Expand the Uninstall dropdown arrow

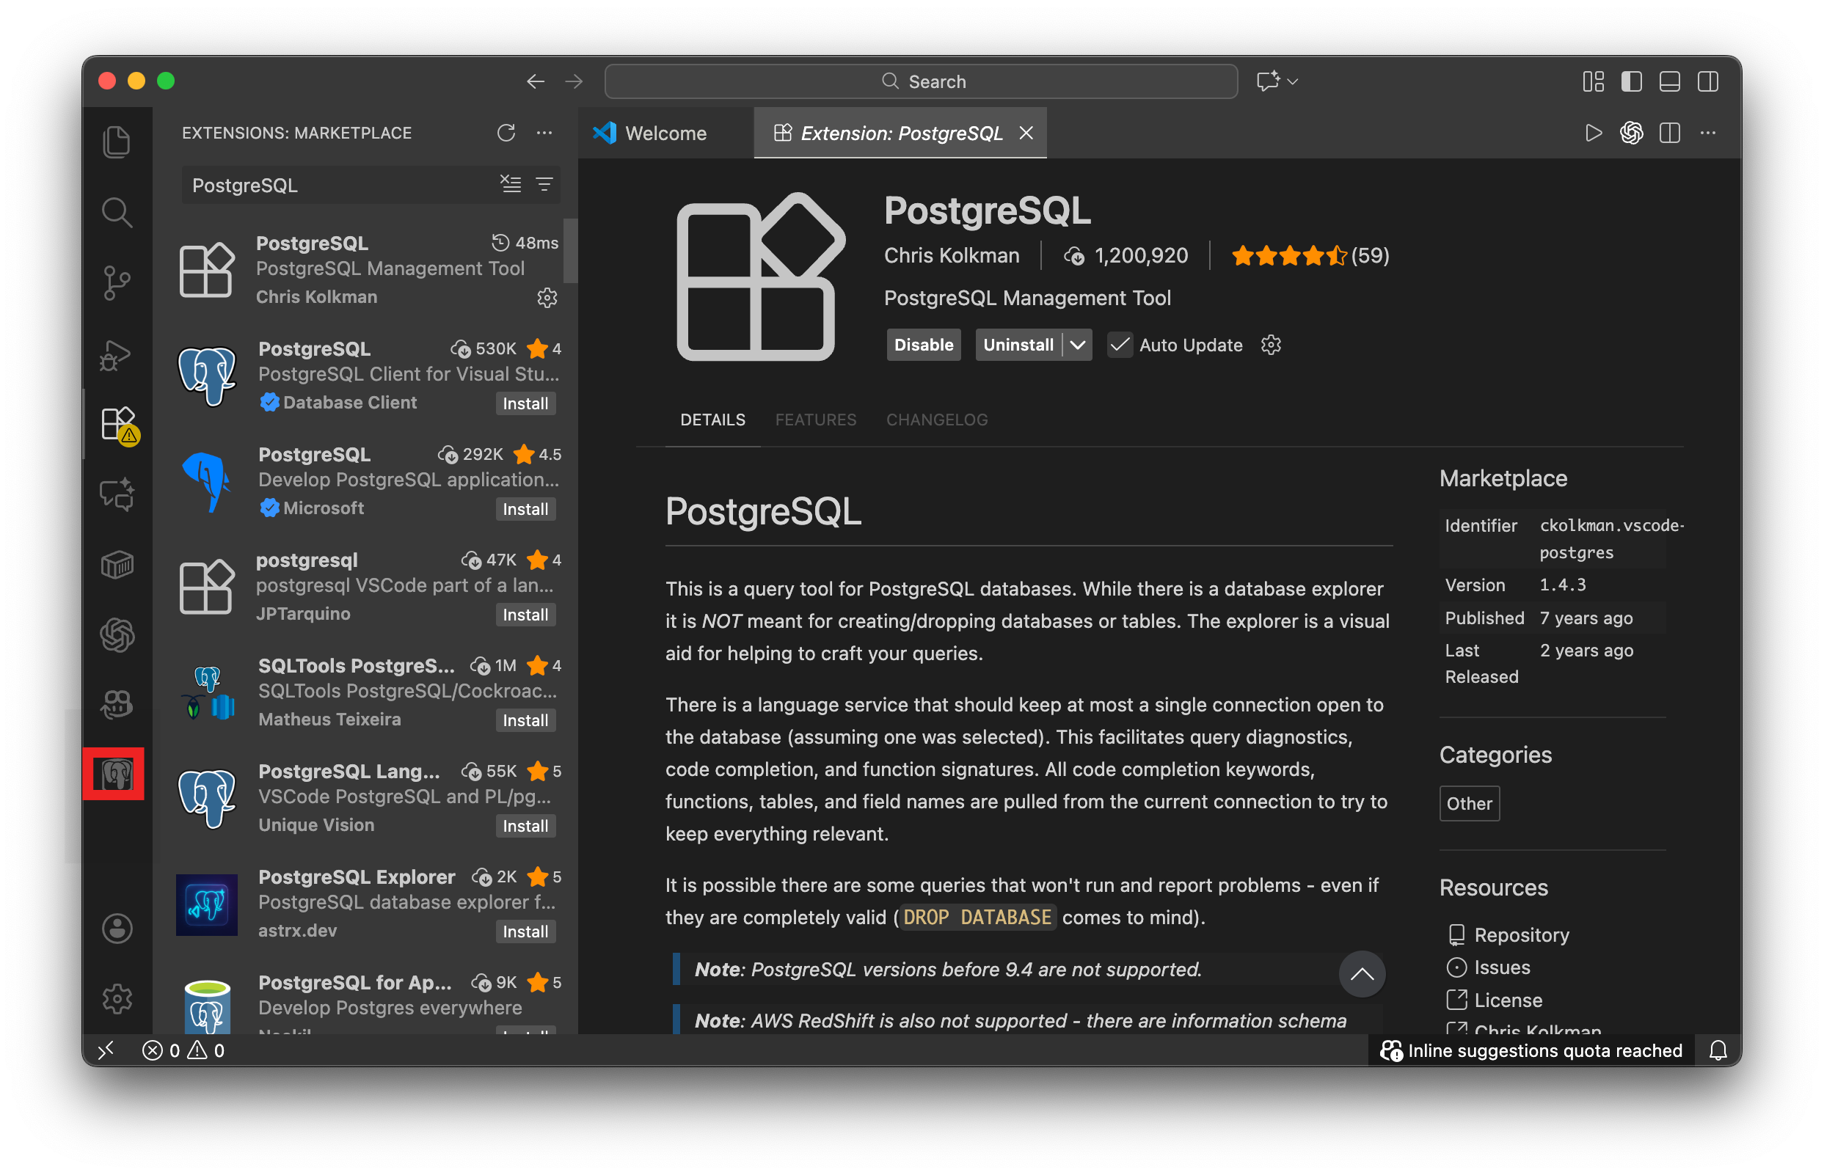[x=1077, y=345]
